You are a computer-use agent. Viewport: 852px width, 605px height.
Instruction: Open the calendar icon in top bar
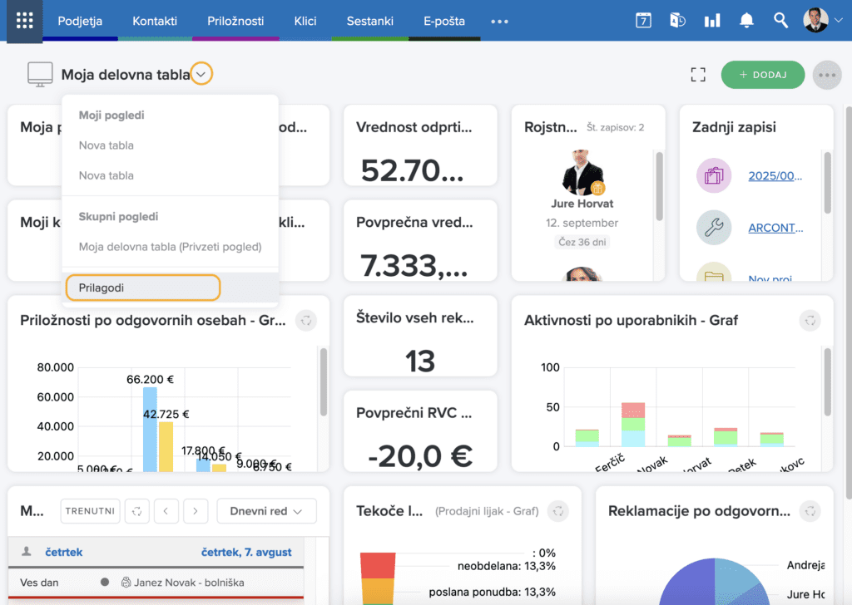coord(643,21)
